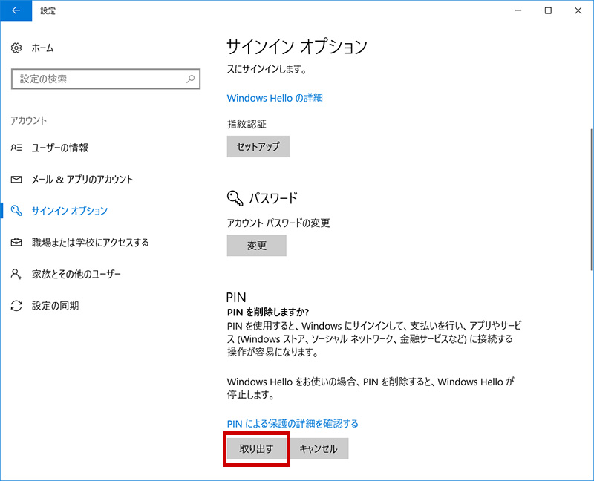
Task: Click the key icon beside サインイン オプション
Action: tap(16, 211)
